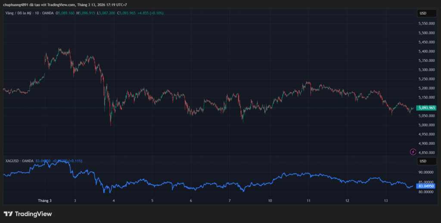Click the TradingView logo at bottom left
Image resolution: width=441 pixels, height=223 pixels.
(28, 214)
